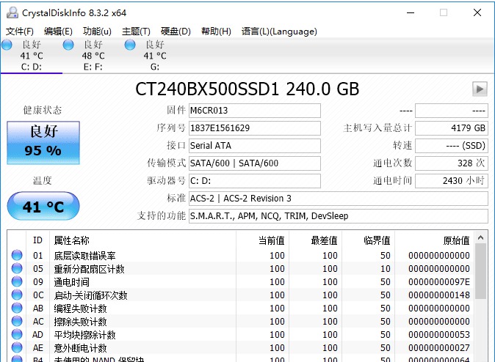Click the drive title CT240BX500SSD1 240.0 GB
Screen dimensions: 495x362
(x=247, y=89)
